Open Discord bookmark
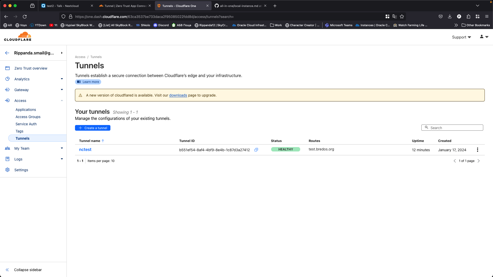The height and width of the screenshot is (277, 493). [x=161, y=25]
